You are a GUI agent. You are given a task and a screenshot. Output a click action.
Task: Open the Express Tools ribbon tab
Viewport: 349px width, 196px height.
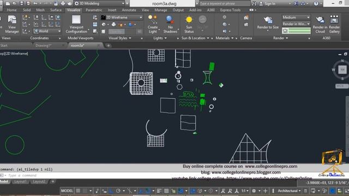[x=230, y=10]
